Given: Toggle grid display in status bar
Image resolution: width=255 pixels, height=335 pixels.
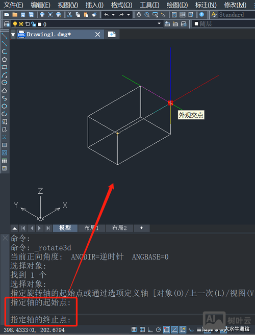Looking at the screenshot, I should click(142, 329).
